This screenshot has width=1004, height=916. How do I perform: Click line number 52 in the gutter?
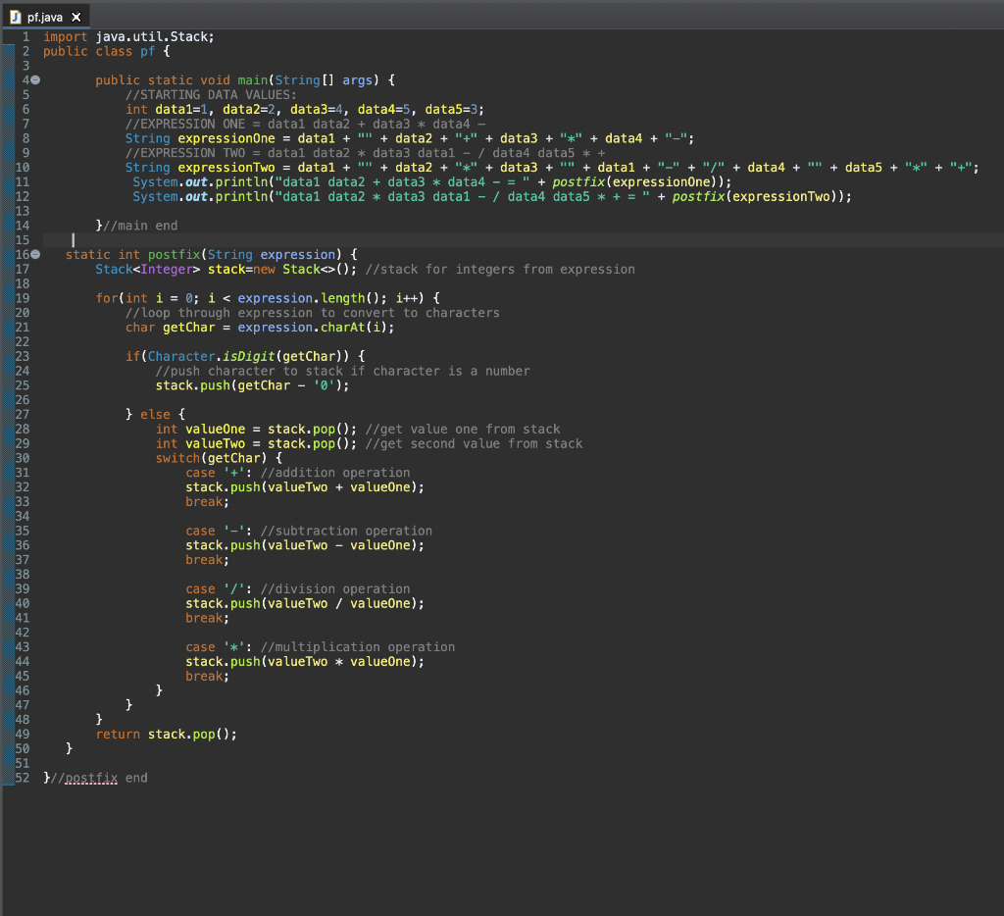pyautogui.click(x=22, y=778)
